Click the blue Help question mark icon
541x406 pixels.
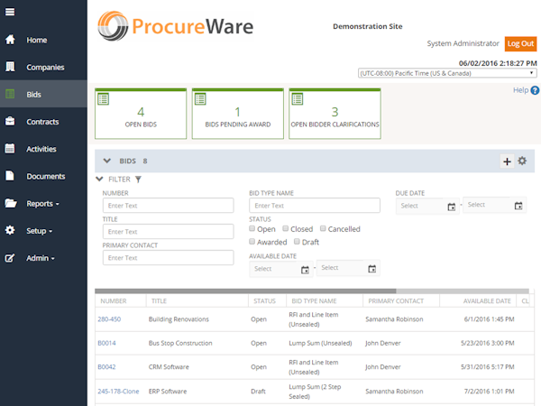[x=535, y=90]
